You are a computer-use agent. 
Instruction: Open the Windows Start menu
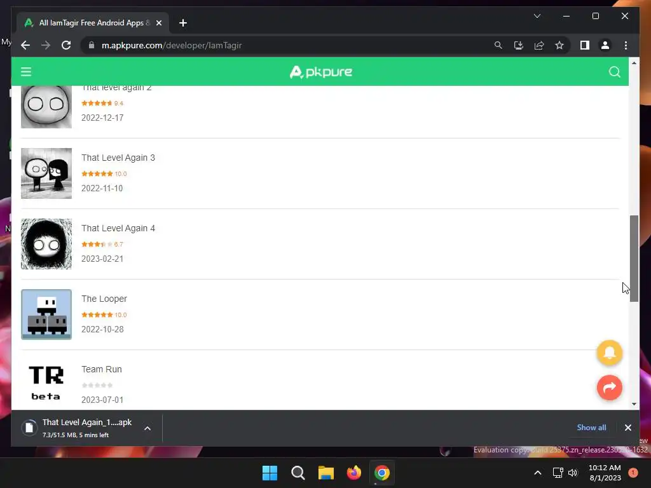point(270,473)
